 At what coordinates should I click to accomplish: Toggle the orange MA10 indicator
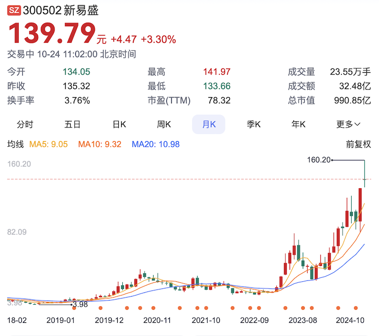(100, 144)
